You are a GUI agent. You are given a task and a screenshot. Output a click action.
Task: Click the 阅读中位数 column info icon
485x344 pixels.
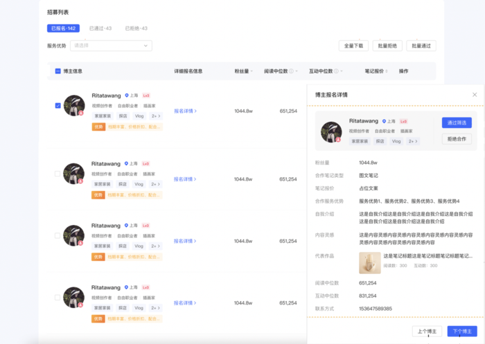click(x=291, y=71)
